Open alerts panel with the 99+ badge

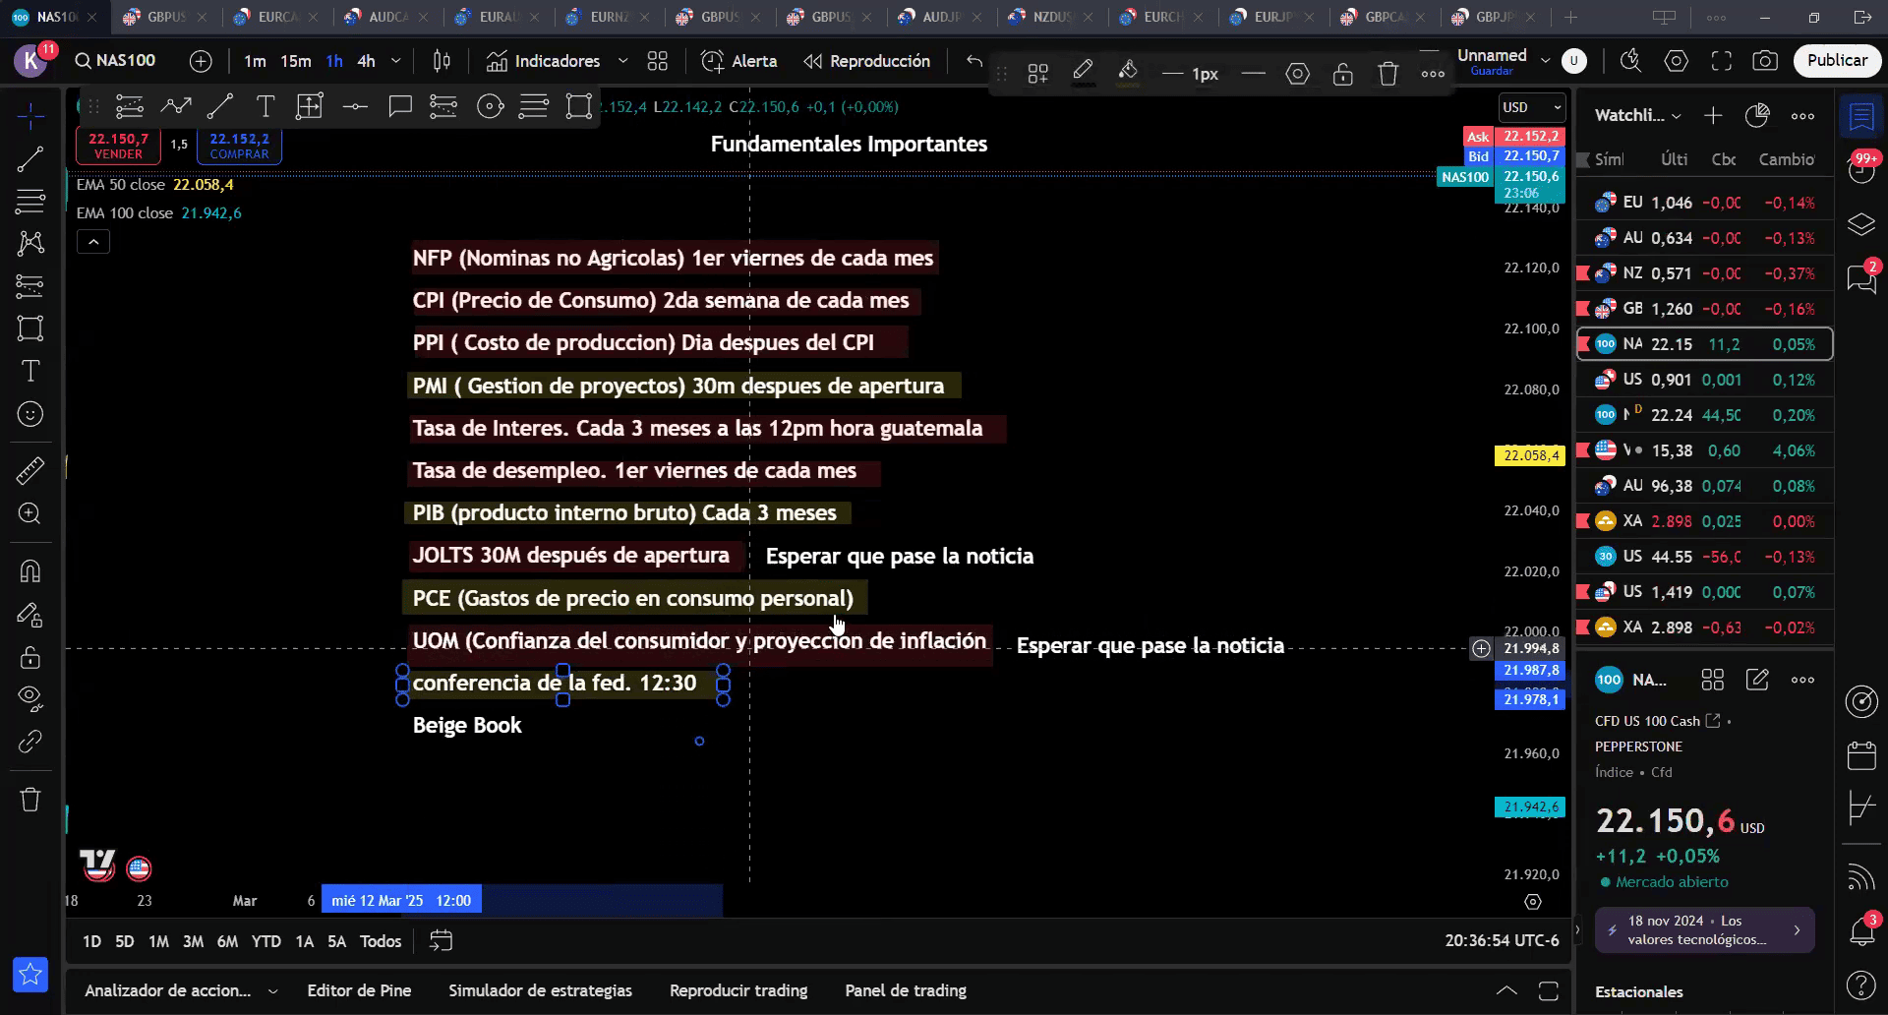pyautogui.click(x=1861, y=169)
